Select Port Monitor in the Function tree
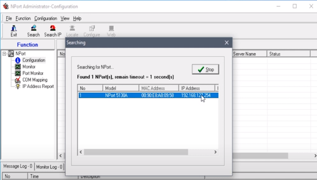The width and height of the screenshot is (317, 180). point(33,73)
